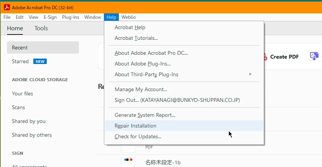Open the E-Sign menu

click(50, 17)
